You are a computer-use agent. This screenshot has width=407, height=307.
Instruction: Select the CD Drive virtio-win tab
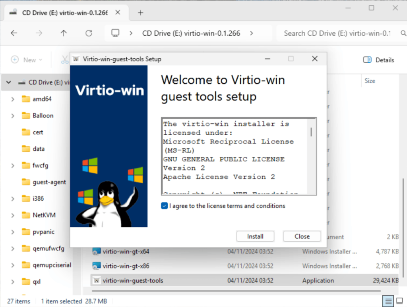[x=64, y=12]
